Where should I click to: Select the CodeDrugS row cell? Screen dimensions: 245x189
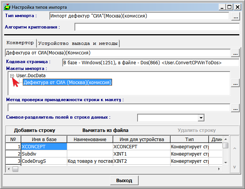point(44,161)
